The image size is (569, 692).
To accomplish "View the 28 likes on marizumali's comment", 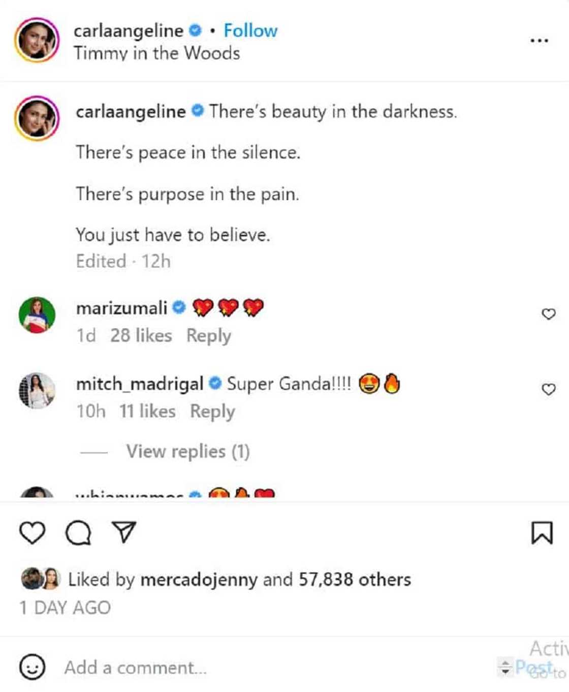I will (x=141, y=336).
